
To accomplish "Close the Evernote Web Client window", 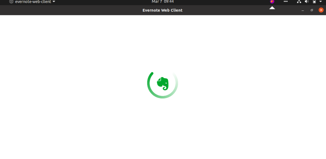I will pyautogui.click(x=321, y=10).
